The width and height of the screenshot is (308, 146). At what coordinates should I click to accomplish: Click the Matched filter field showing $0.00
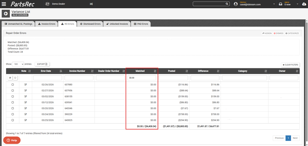click(x=142, y=78)
